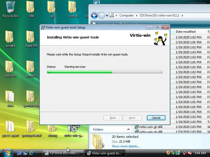
Task: Select the vioscsi folder on desktop
Action: click(73, 9)
